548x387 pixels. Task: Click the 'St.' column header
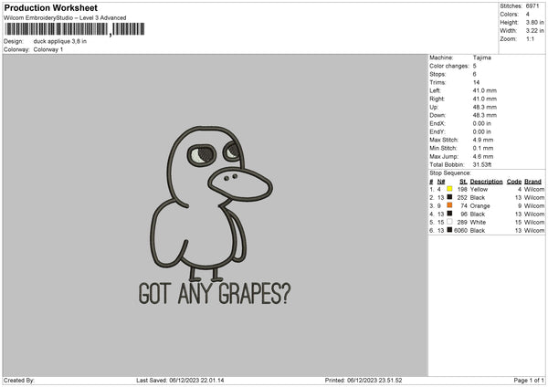pos(463,182)
